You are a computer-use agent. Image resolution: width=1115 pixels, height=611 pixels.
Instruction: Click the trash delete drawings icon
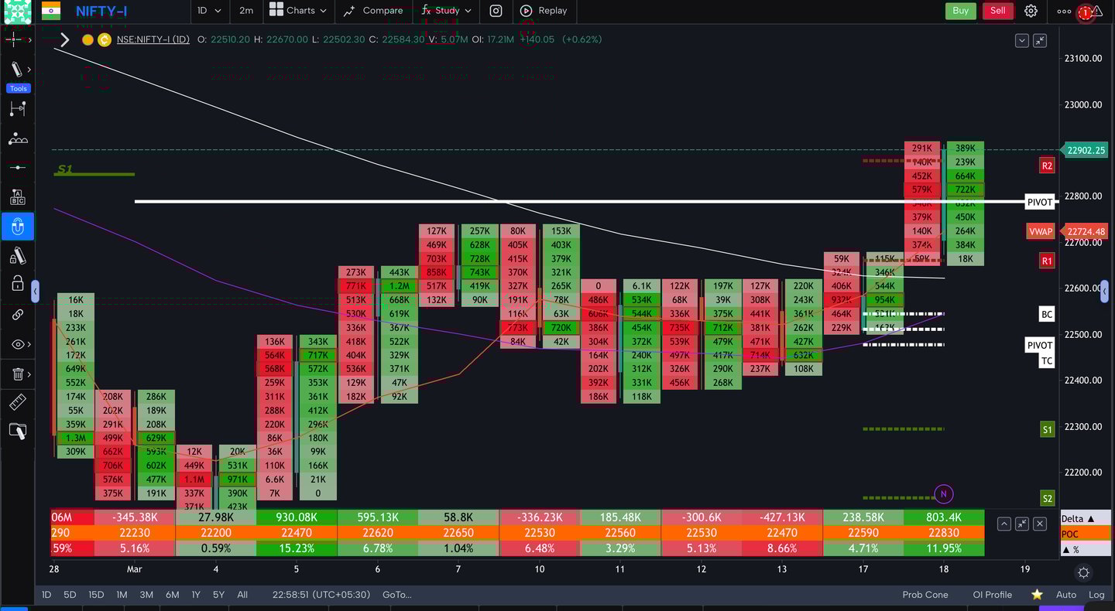17,374
